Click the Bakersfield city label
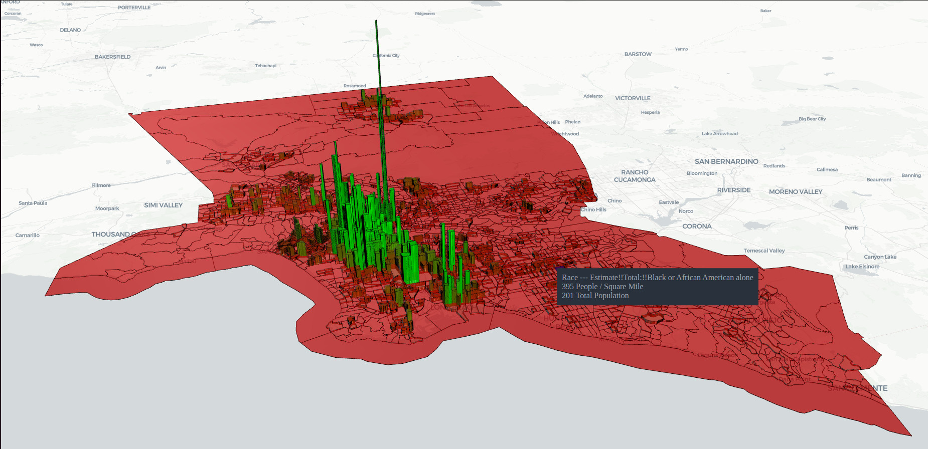Viewport: 928px width, 449px height. point(112,57)
